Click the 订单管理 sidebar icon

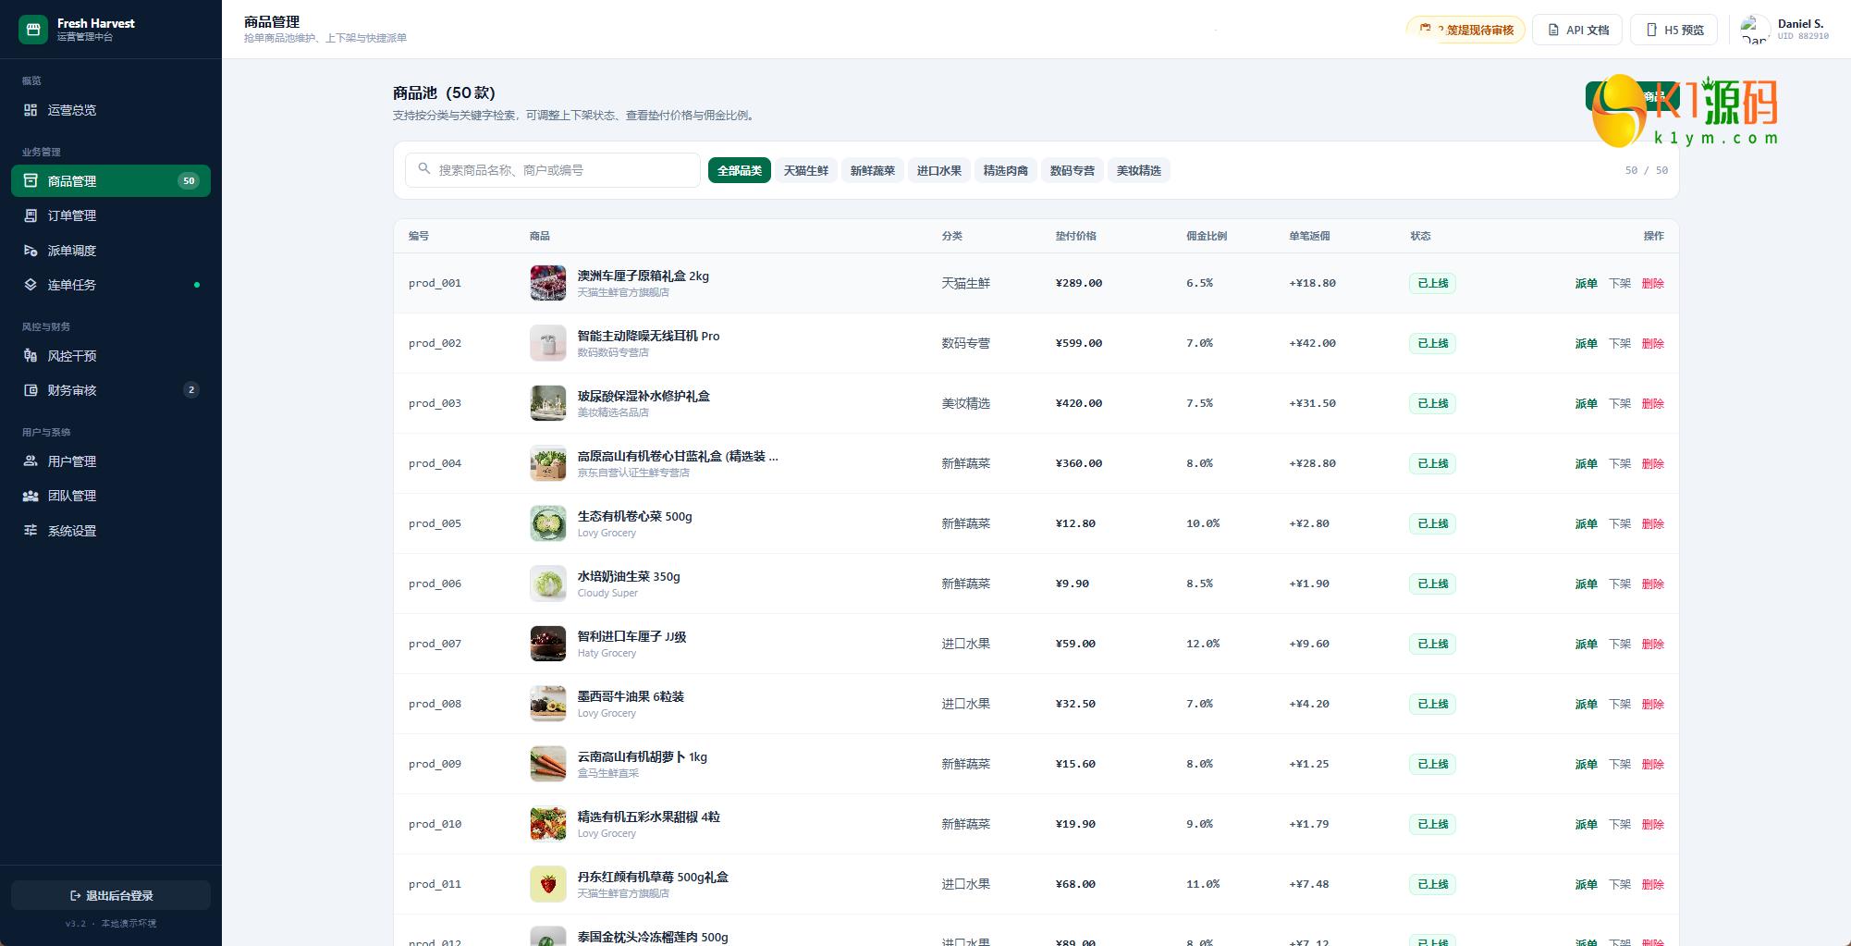click(x=31, y=215)
